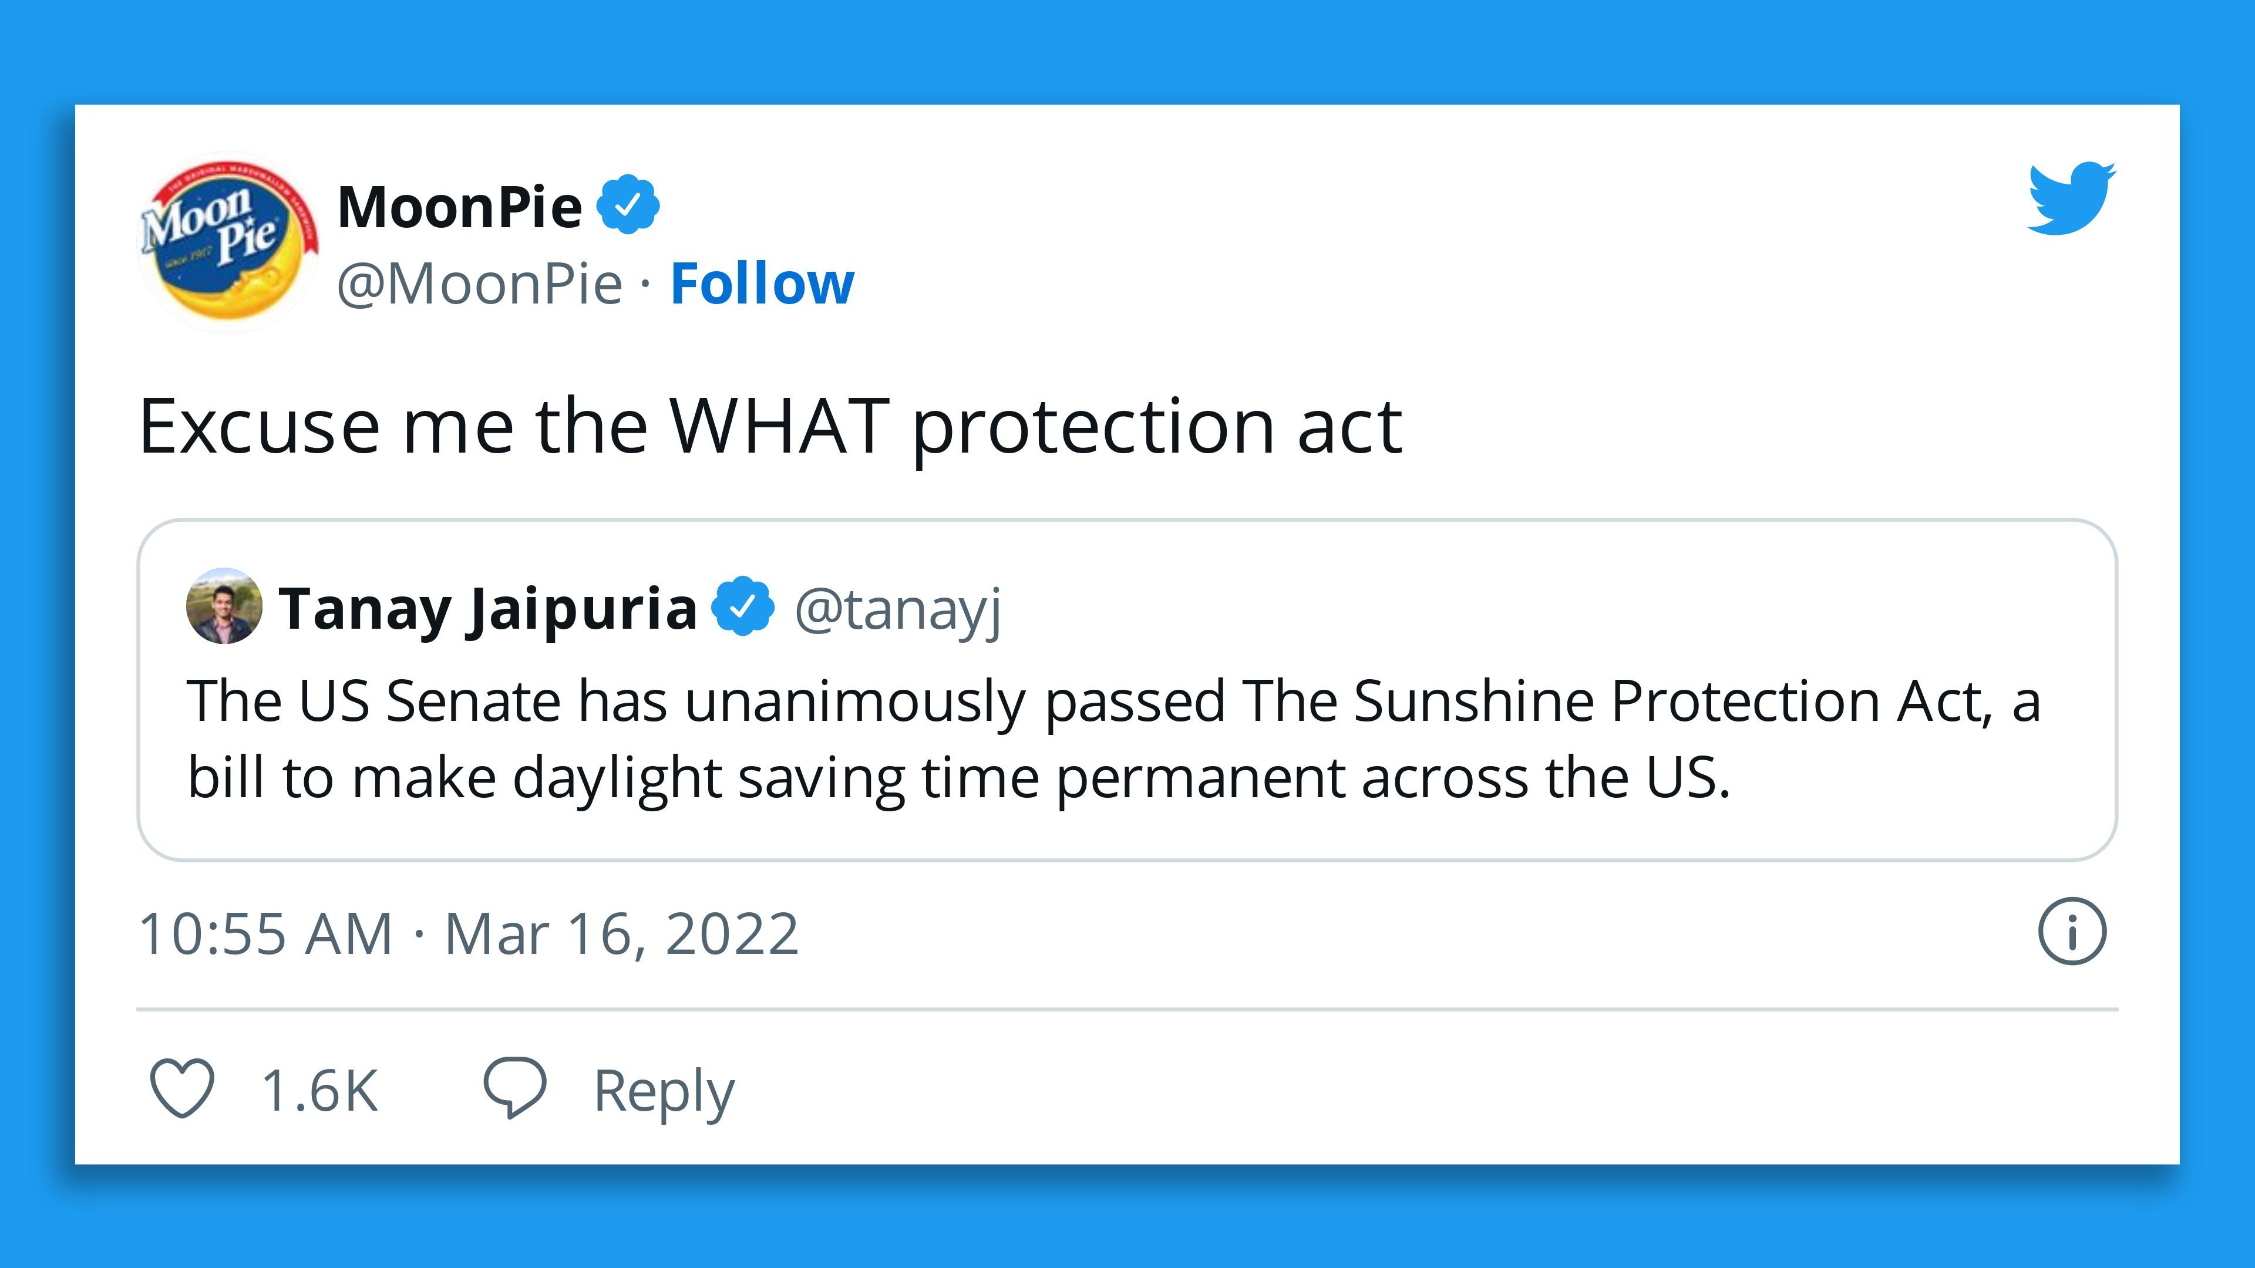Open the 10:55 AM tweet timestamp
This screenshot has width=2255, height=1268.
(265, 934)
